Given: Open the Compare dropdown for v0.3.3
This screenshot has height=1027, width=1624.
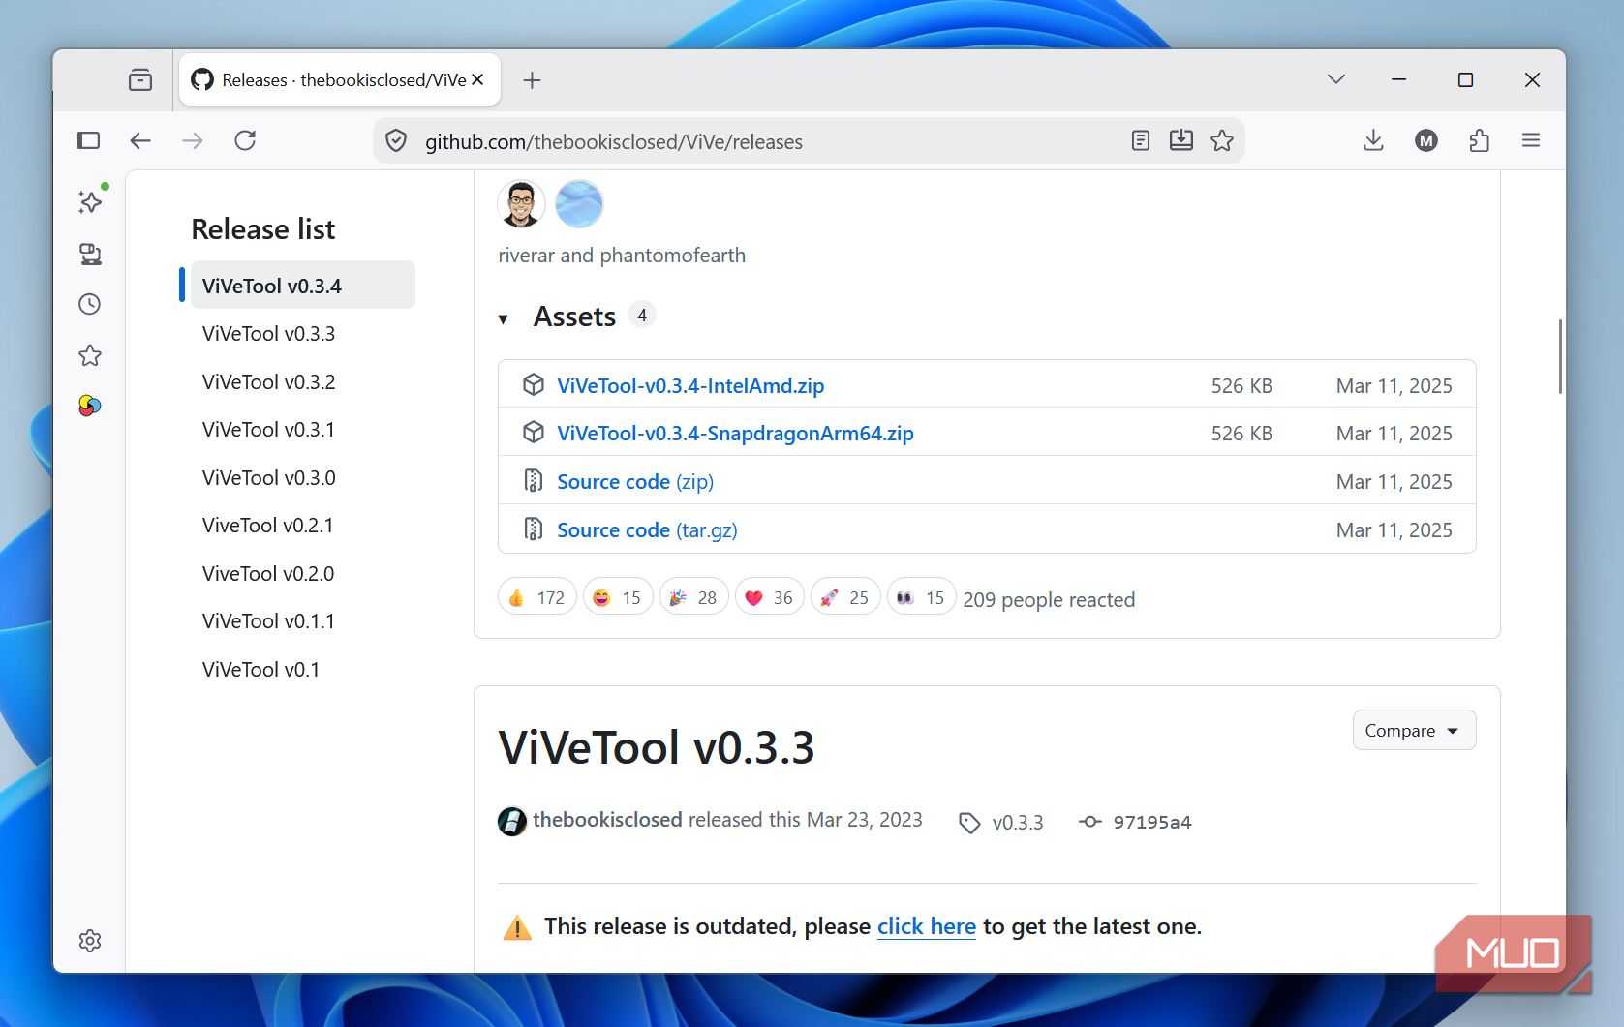Looking at the screenshot, I should coord(1414,731).
